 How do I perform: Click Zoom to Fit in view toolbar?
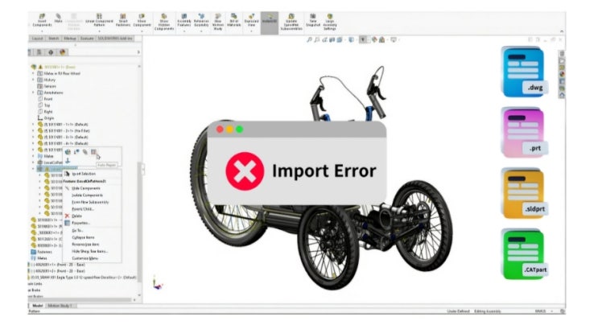[x=309, y=39]
